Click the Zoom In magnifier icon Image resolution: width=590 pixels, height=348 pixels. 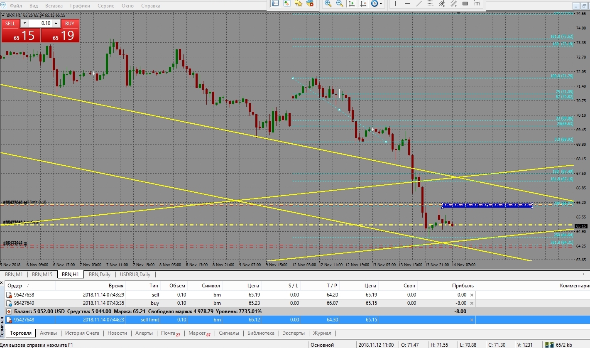328,3
